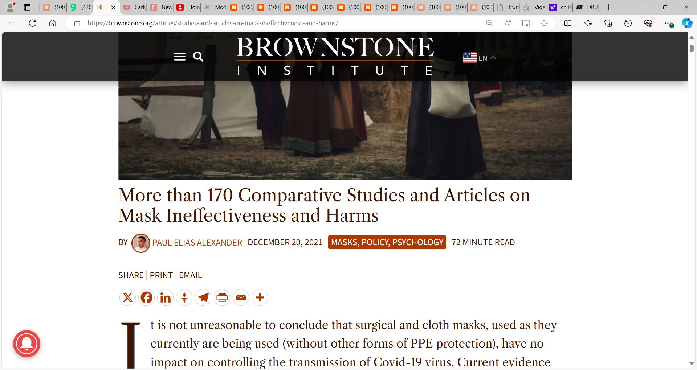Screen dimensions: 697x370
Task: Go to Brownstone Institute home logo
Action: [x=335, y=56]
